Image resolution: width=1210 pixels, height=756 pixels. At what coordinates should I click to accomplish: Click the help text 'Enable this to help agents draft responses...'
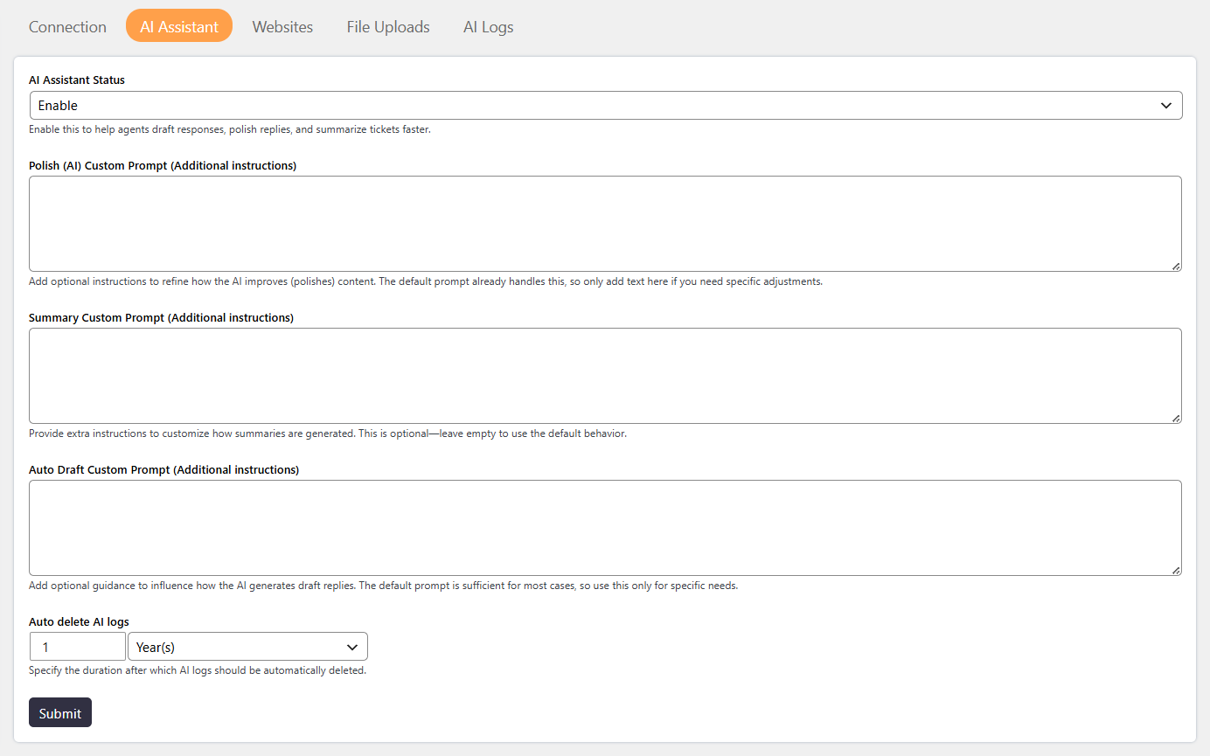coord(230,129)
